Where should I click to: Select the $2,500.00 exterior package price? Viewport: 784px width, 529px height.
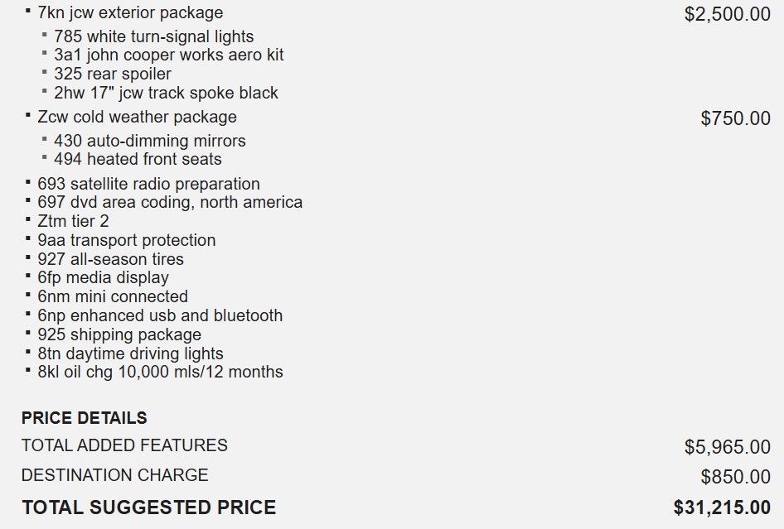point(727,14)
